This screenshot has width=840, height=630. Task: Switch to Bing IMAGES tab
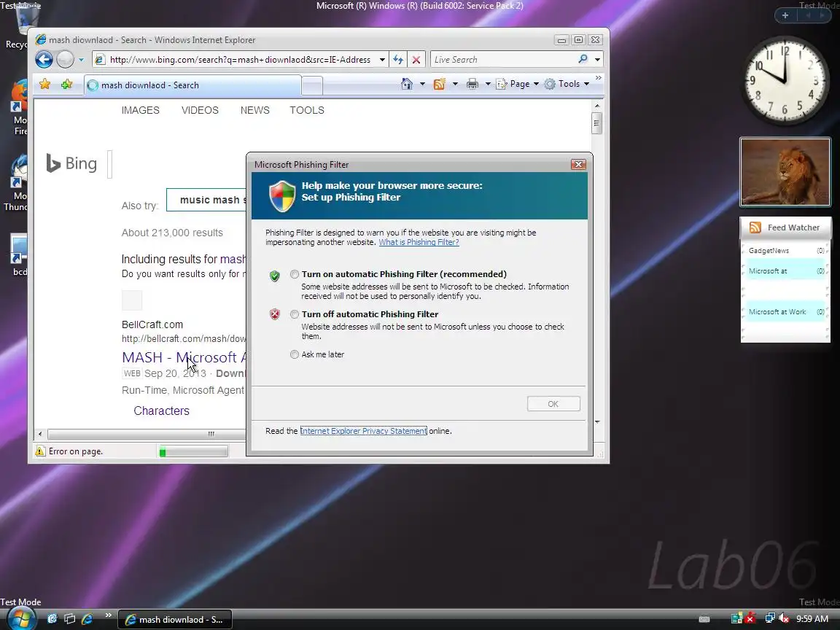click(x=140, y=110)
